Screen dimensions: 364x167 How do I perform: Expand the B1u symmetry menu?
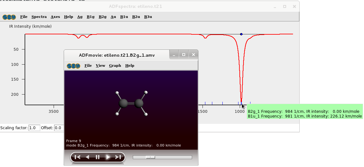[x=124, y=17]
